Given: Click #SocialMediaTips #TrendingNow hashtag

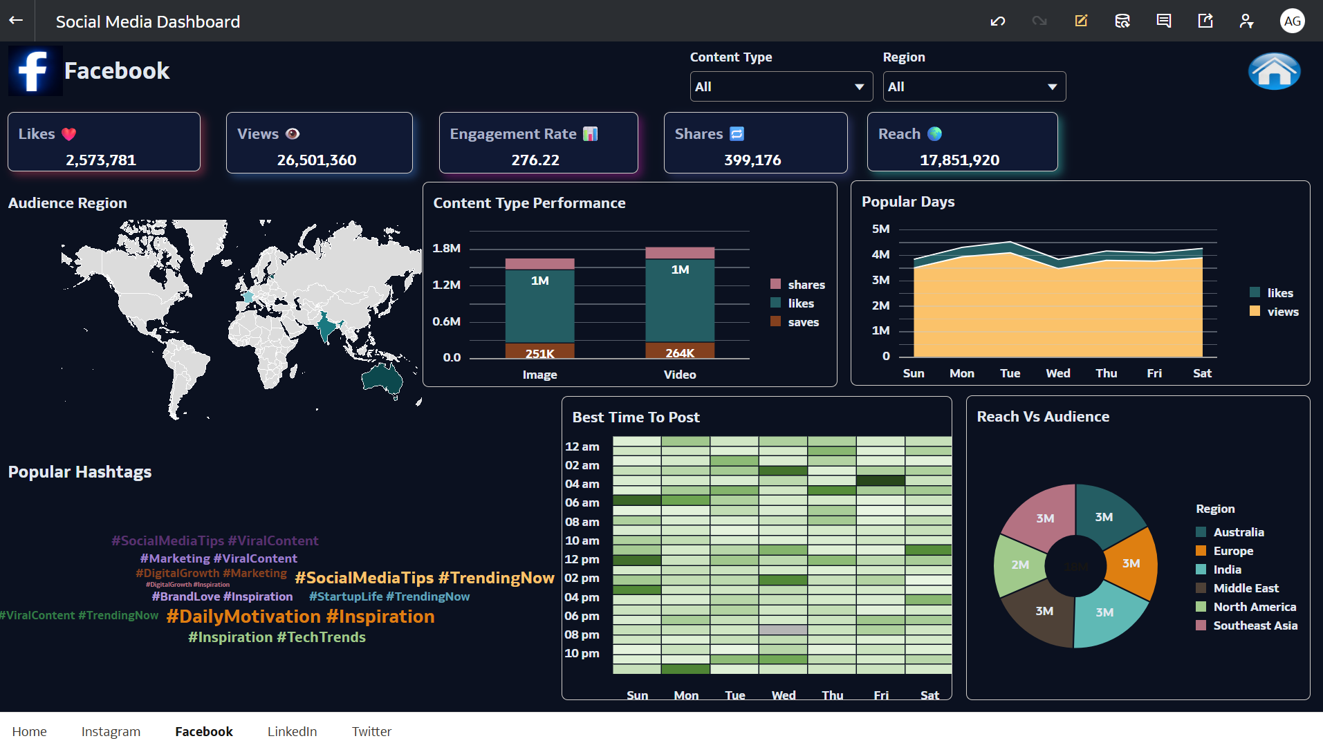Looking at the screenshot, I should (x=425, y=577).
